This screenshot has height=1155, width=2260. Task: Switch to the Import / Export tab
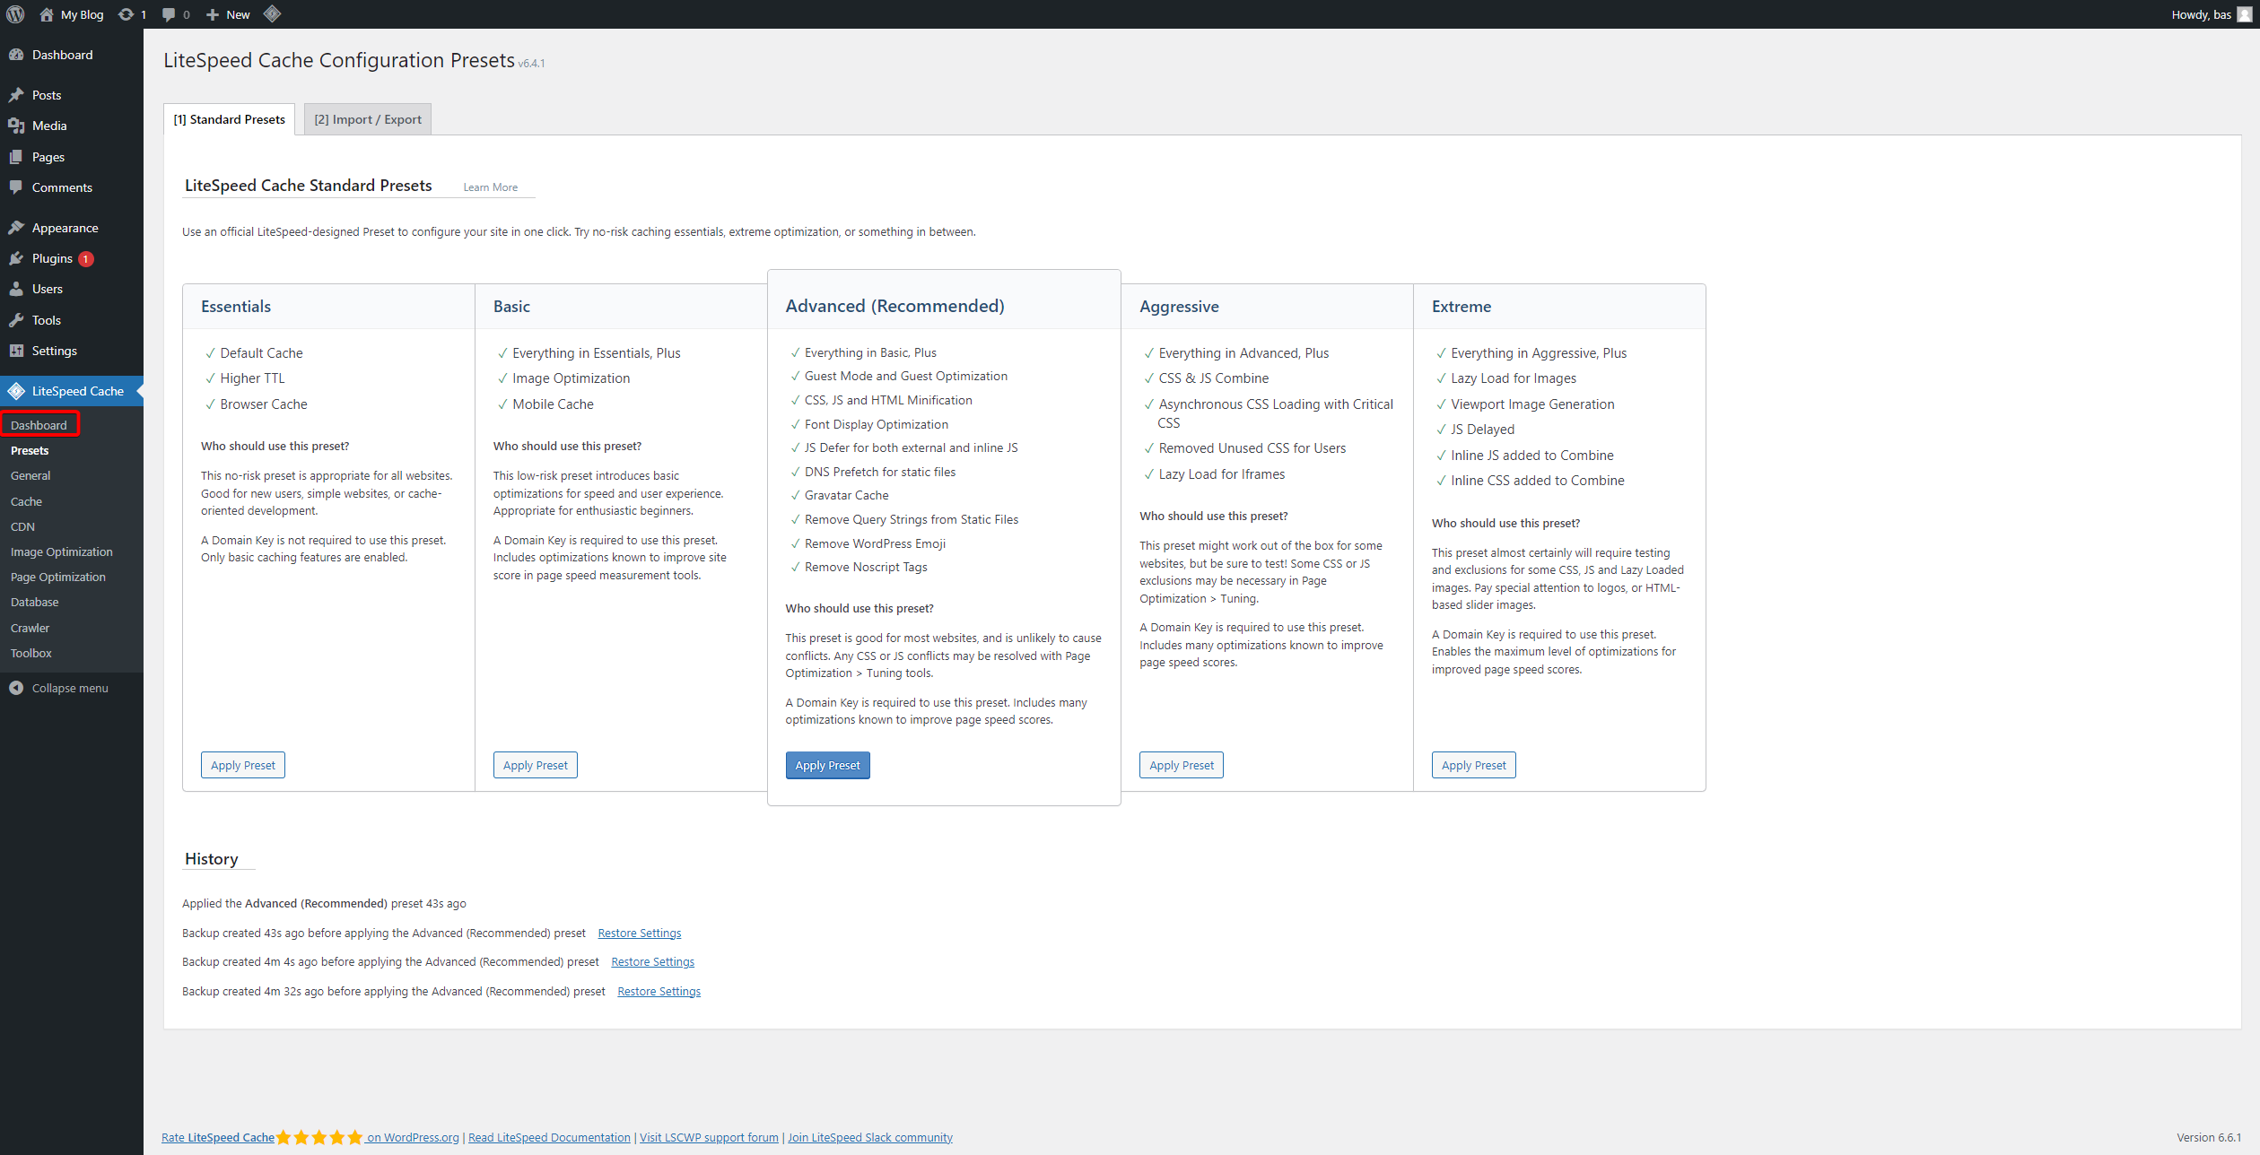click(367, 119)
